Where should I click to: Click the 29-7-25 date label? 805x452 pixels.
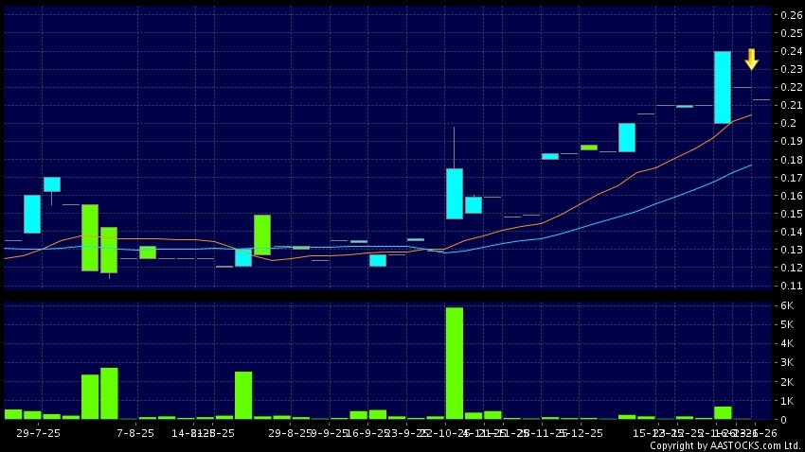tap(38, 431)
